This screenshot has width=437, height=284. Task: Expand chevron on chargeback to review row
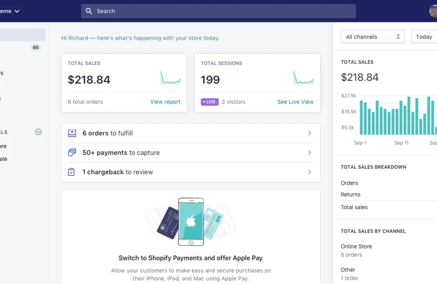click(309, 172)
